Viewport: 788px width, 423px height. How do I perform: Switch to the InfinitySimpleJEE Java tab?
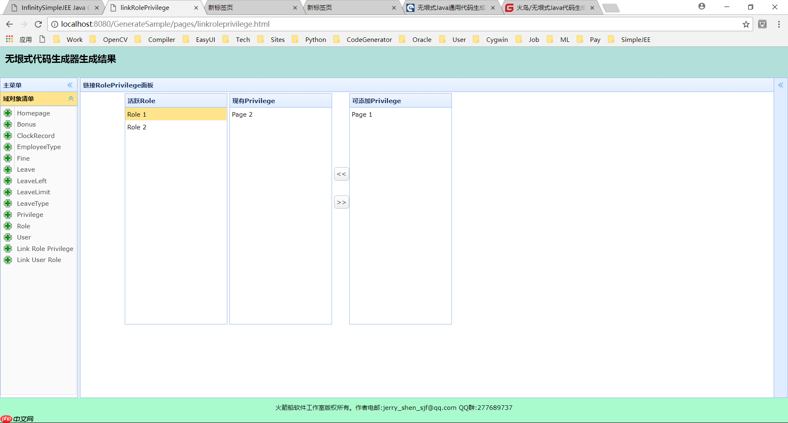point(53,8)
